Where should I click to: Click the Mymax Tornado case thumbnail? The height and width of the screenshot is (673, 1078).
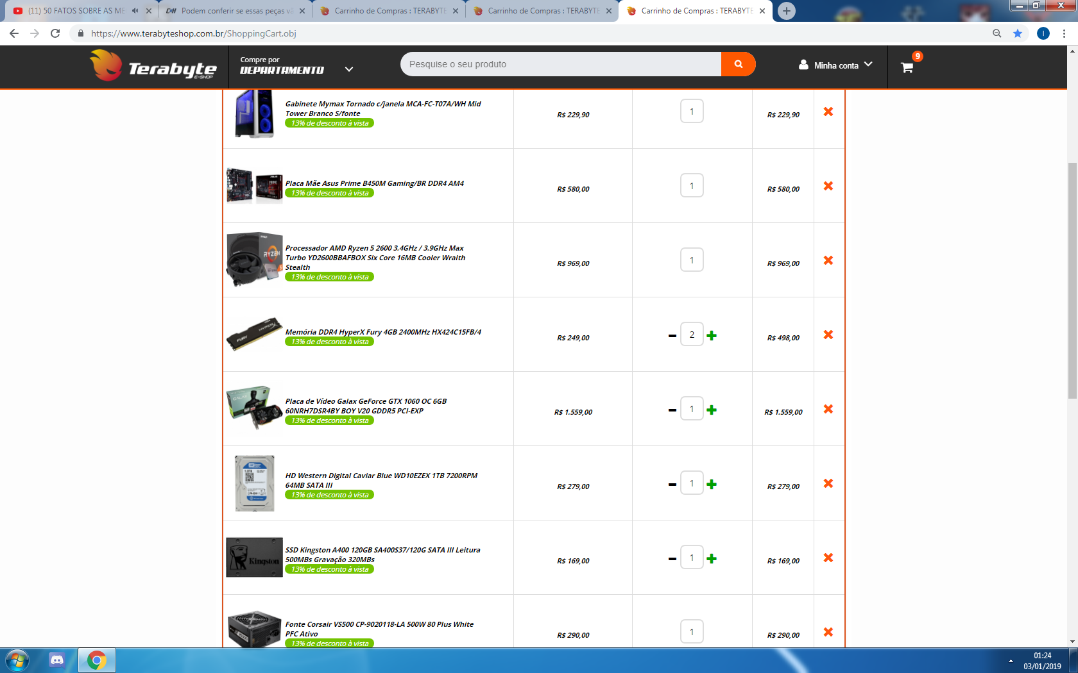point(254,113)
